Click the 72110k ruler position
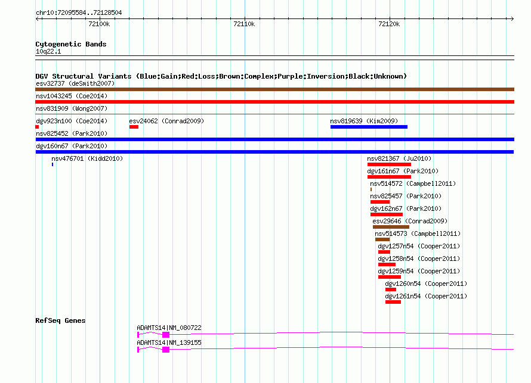The image size is (531, 383). (x=244, y=24)
